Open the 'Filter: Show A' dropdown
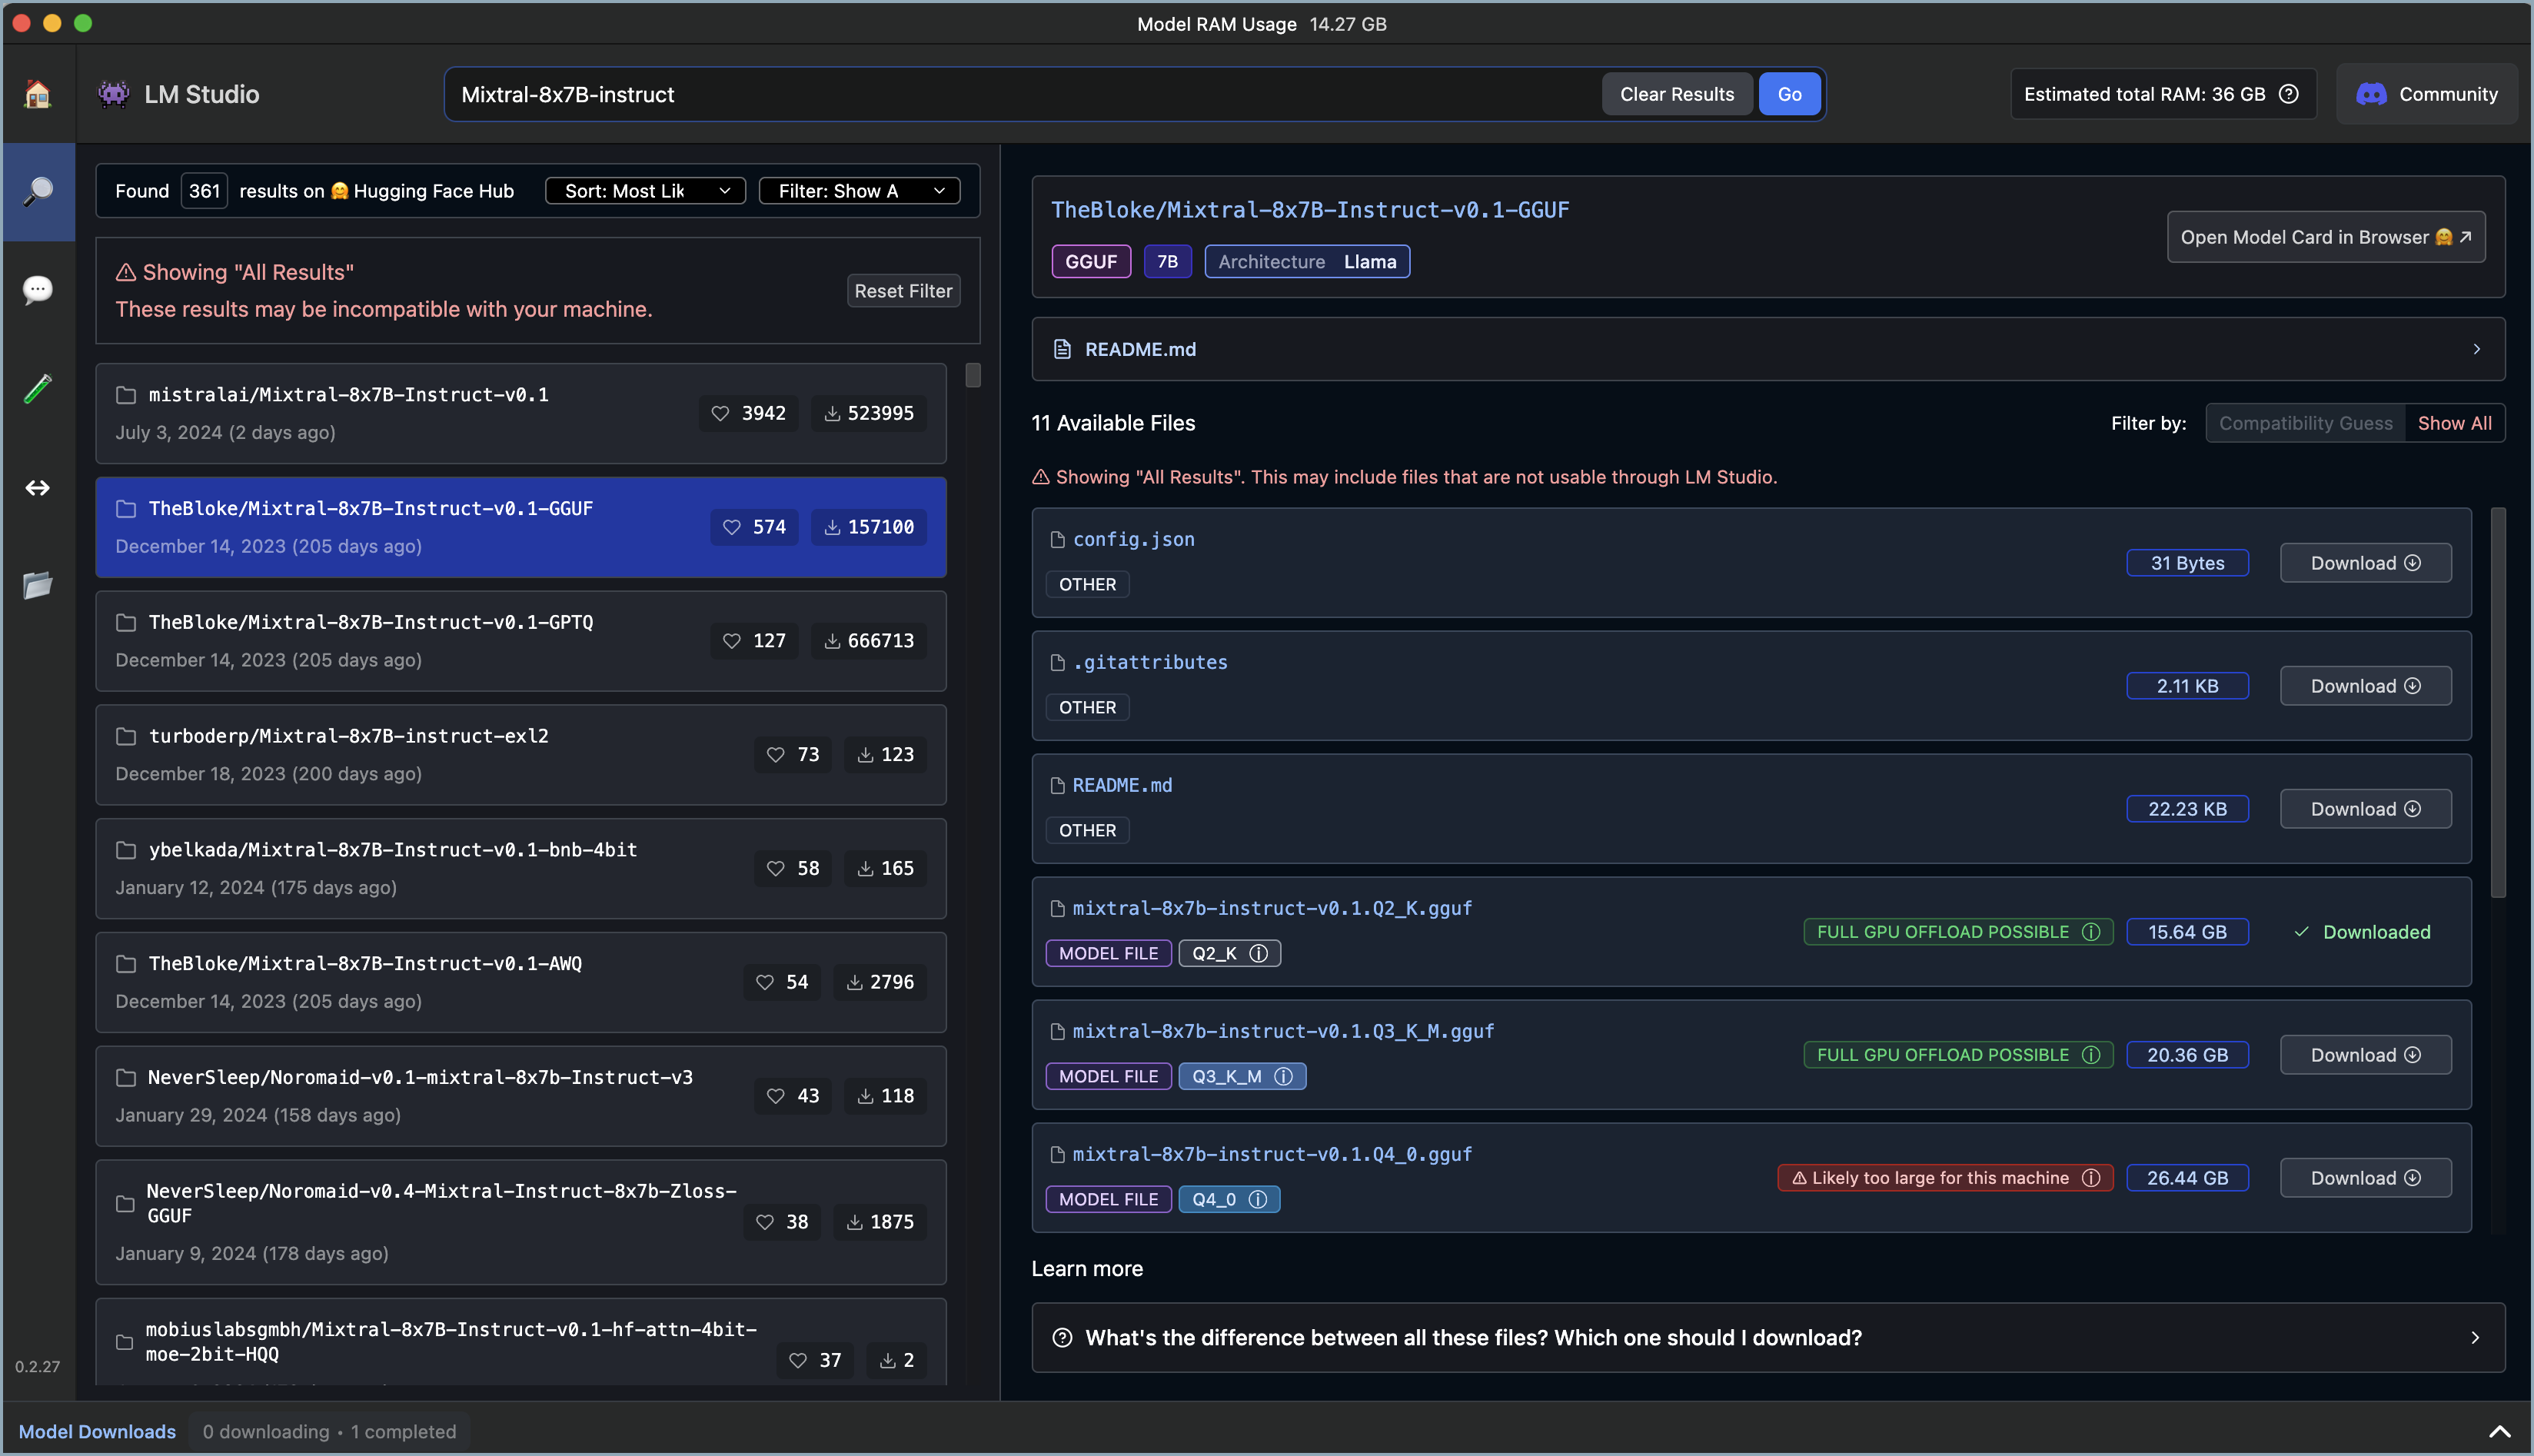 (858, 190)
